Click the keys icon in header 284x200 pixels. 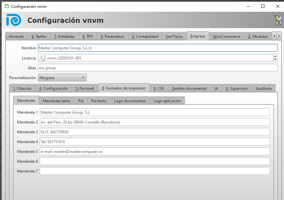coord(277,20)
